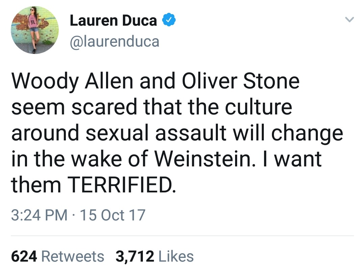Viewport: 356px width, 266px height.
Task: Click the number 624 in the retweet count
Action: click(24, 256)
